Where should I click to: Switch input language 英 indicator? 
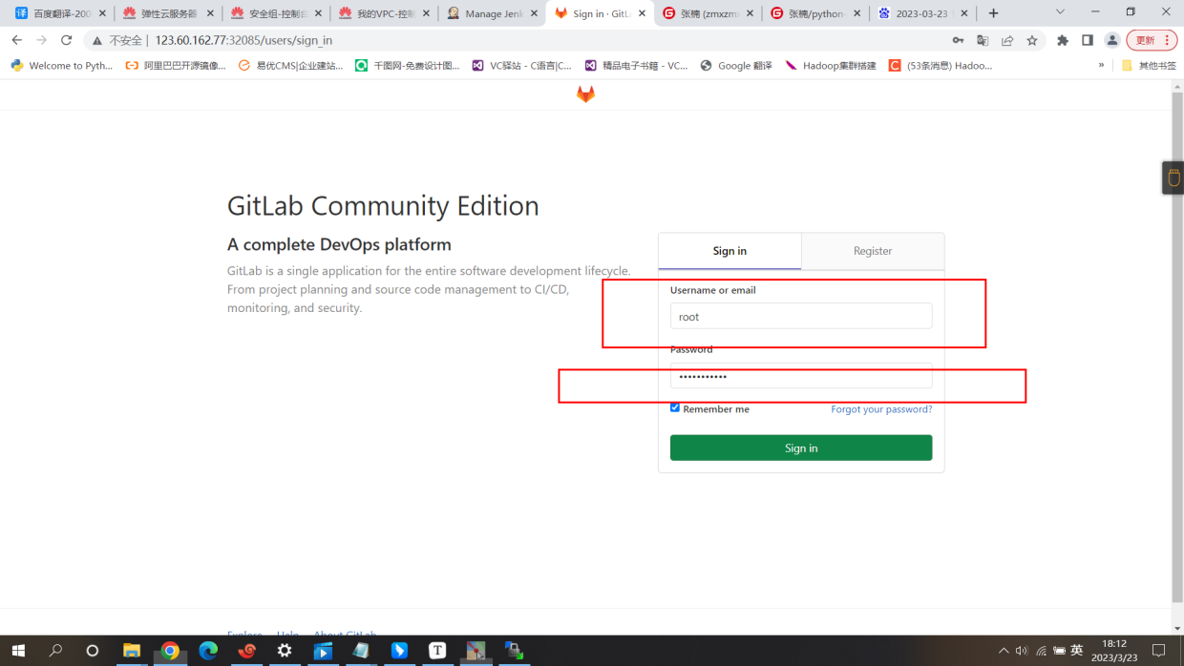pyautogui.click(x=1077, y=651)
